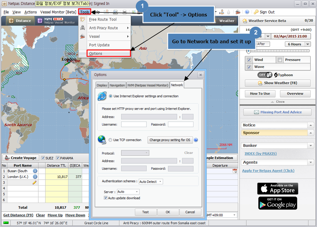317x227 pixels.
Task: Click the blue help icon beside proxy setting button
Action: click(x=196, y=140)
